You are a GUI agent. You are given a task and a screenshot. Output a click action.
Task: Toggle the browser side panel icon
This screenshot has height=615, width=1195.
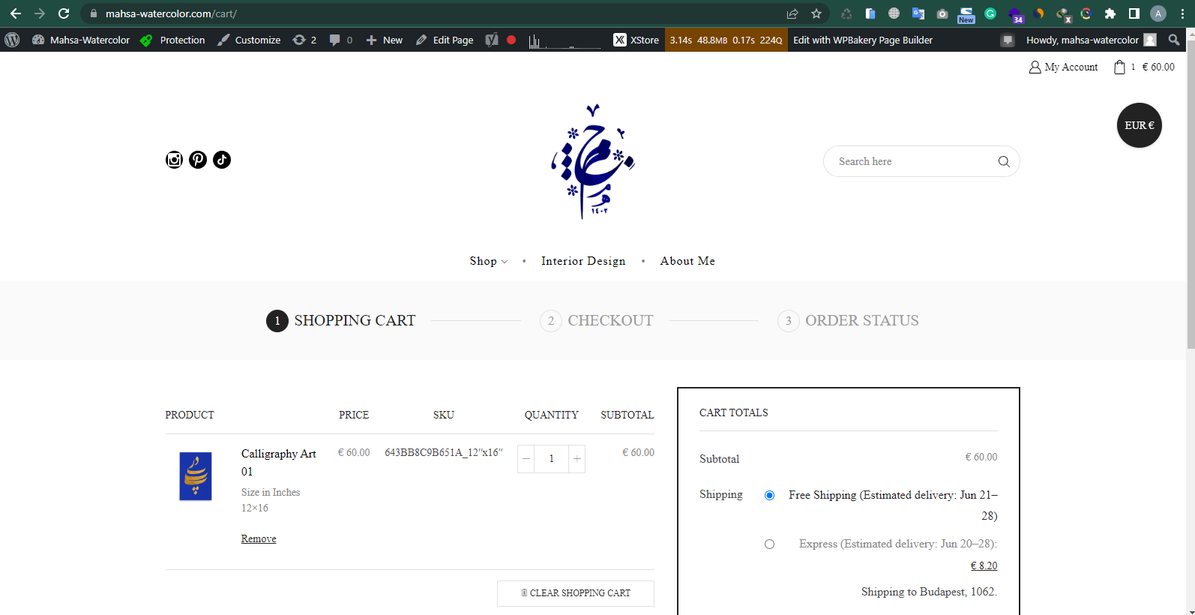click(1134, 13)
